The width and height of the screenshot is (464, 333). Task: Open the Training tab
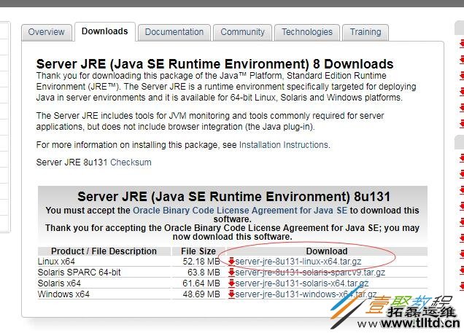point(366,32)
